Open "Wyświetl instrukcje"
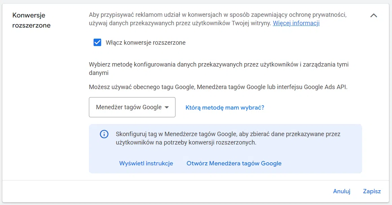The image size is (392, 205). click(x=146, y=163)
